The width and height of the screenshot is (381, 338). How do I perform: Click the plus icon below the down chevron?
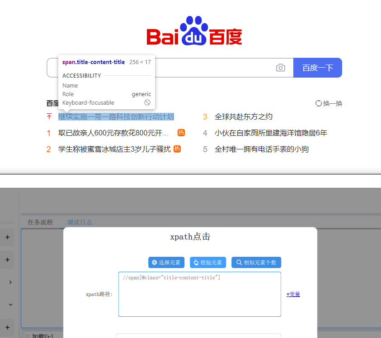8,327
